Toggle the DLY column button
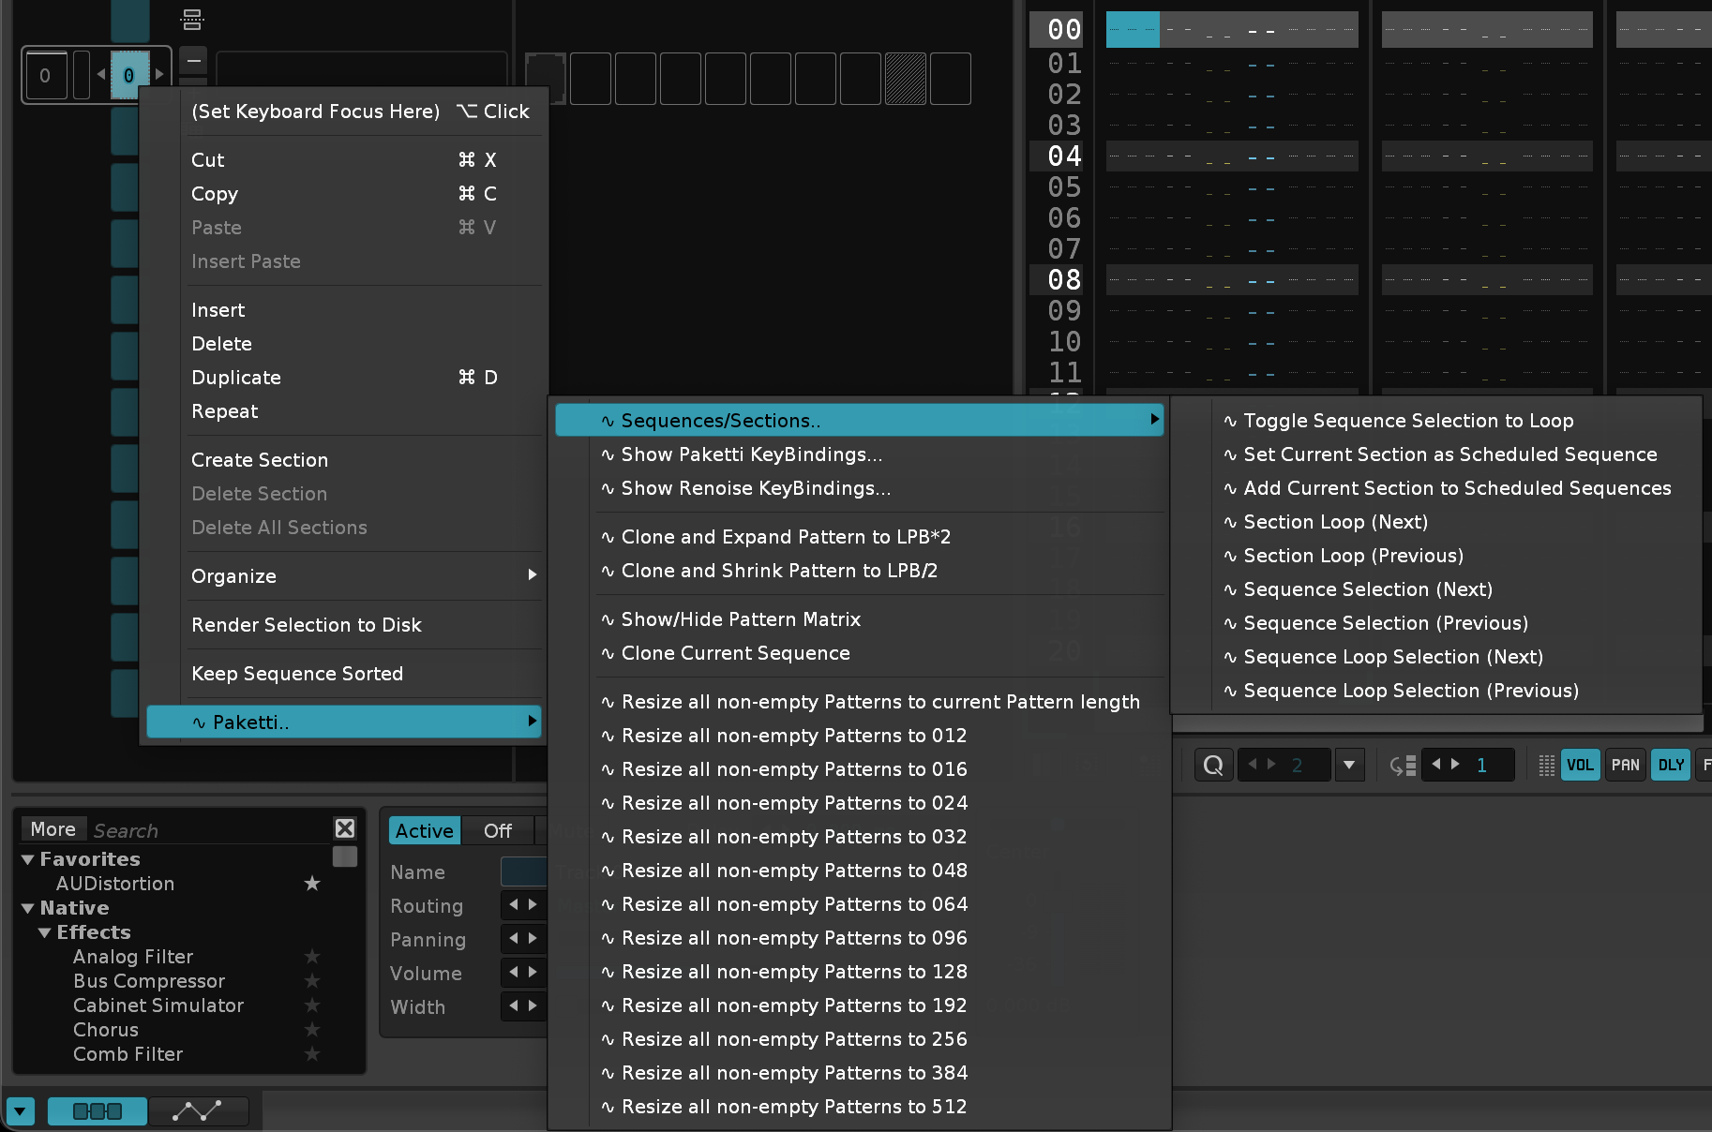The width and height of the screenshot is (1712, 1132). (x=1670, y=766)
